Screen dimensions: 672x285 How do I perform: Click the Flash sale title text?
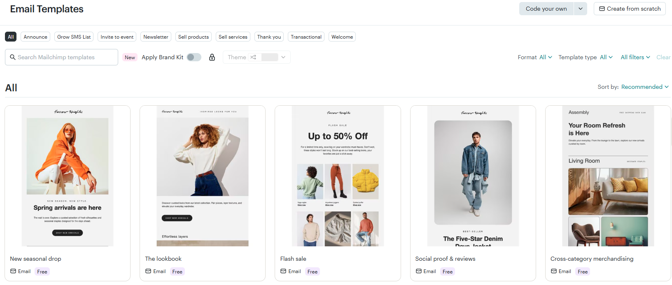click(x=293, y=259)
